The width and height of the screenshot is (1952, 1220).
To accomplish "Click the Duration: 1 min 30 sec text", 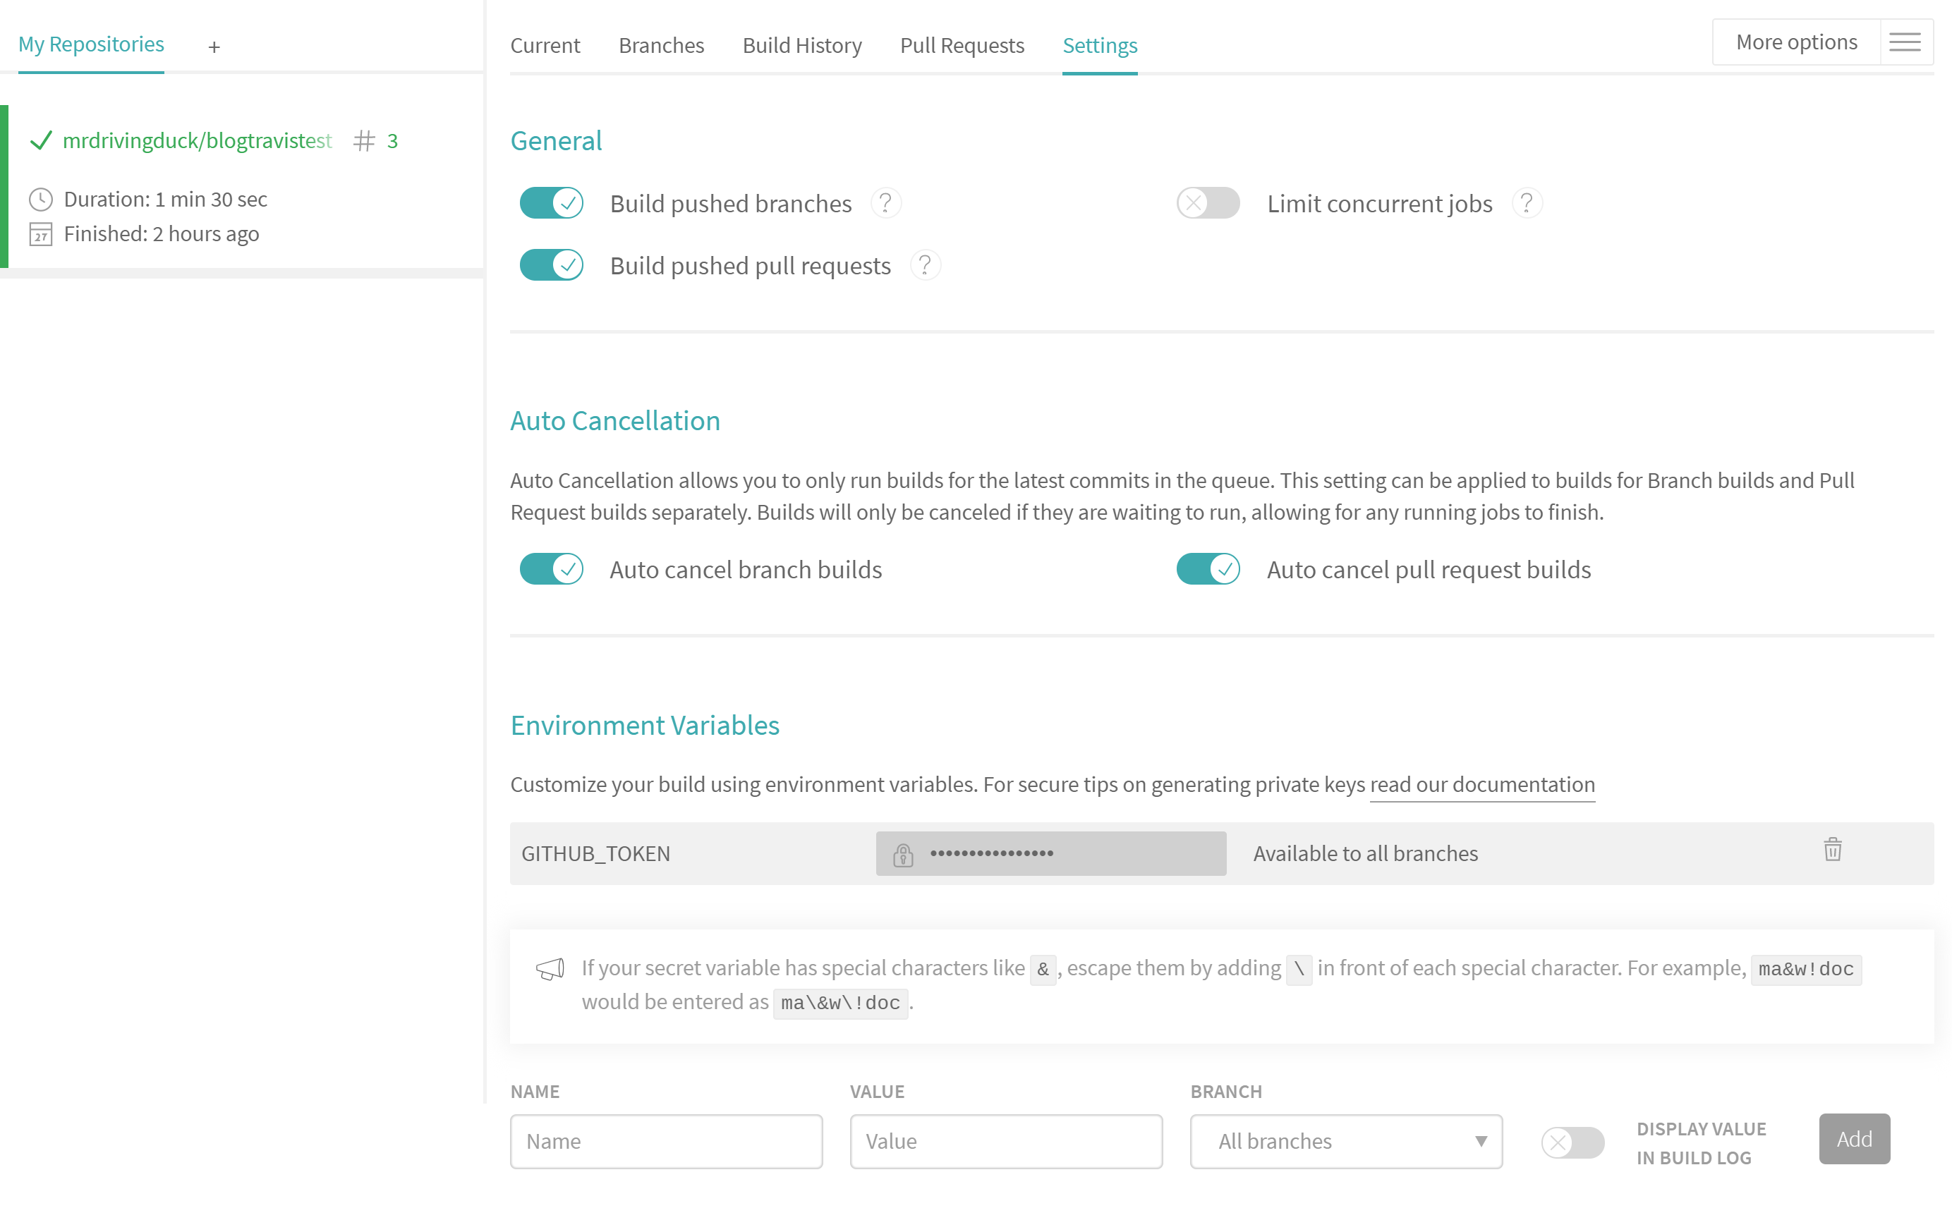I will point(165,200).
